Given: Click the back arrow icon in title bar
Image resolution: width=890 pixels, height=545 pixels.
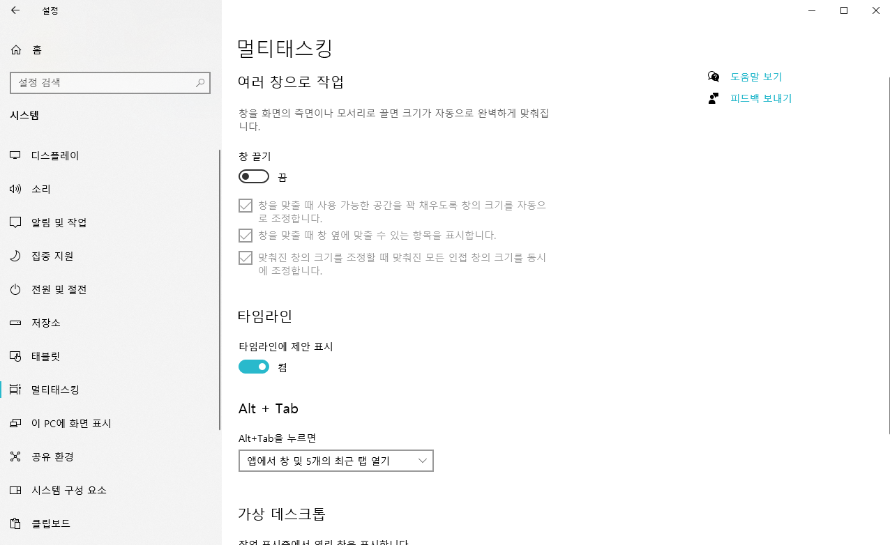Looking at the screenshot, I should (x=15, y=10).
